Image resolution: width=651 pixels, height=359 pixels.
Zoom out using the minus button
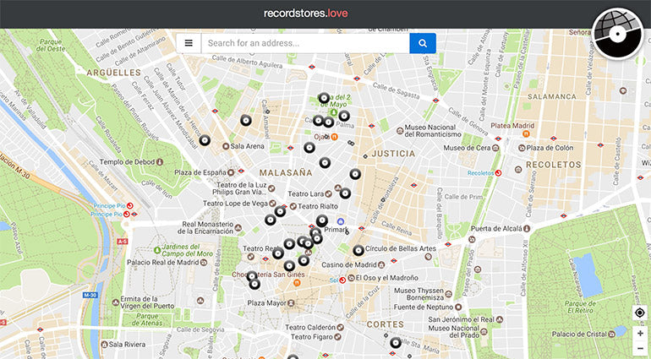(x=640, y=348)
